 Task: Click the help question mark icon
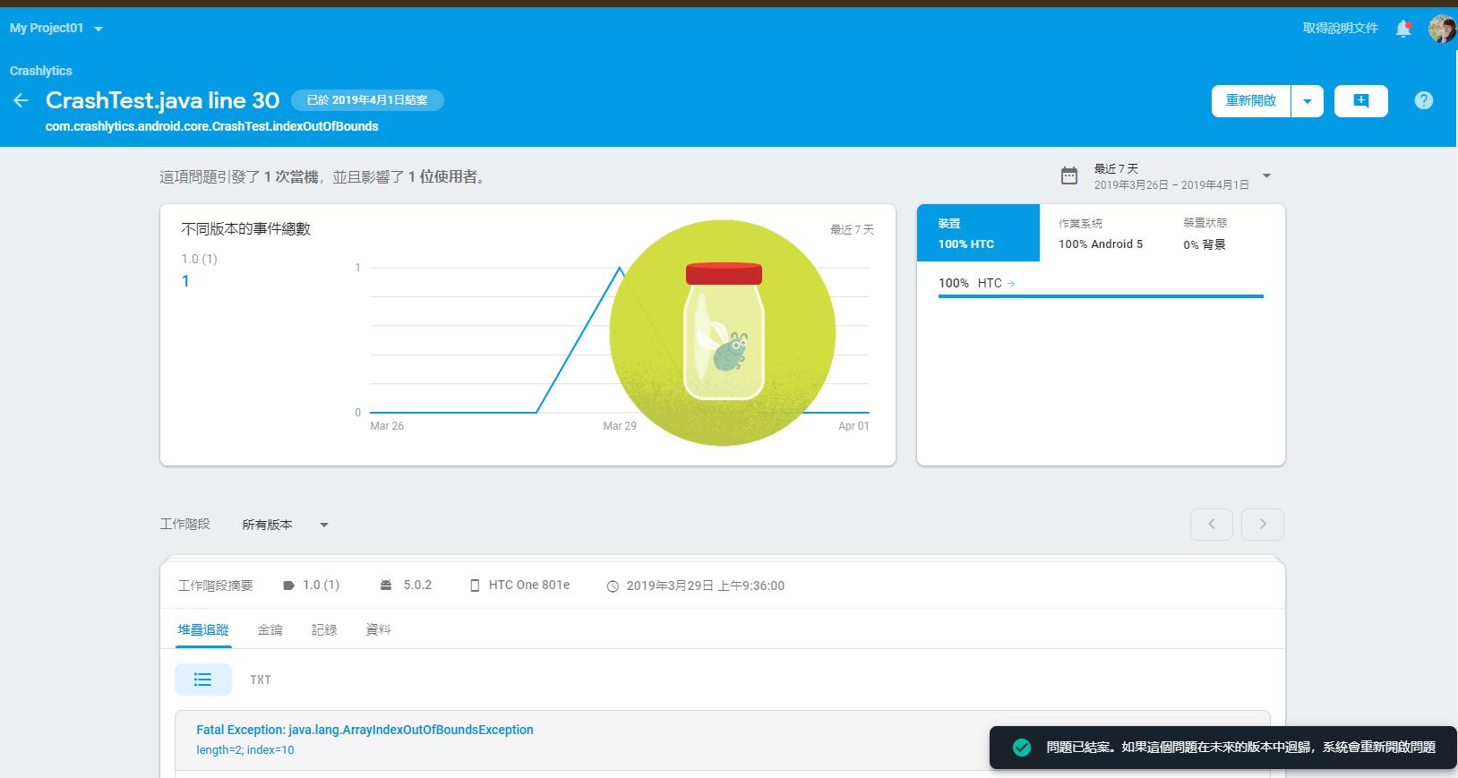tap(1423, 100)
